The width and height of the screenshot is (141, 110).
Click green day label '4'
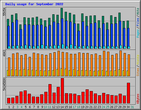(x=21, y=107)
